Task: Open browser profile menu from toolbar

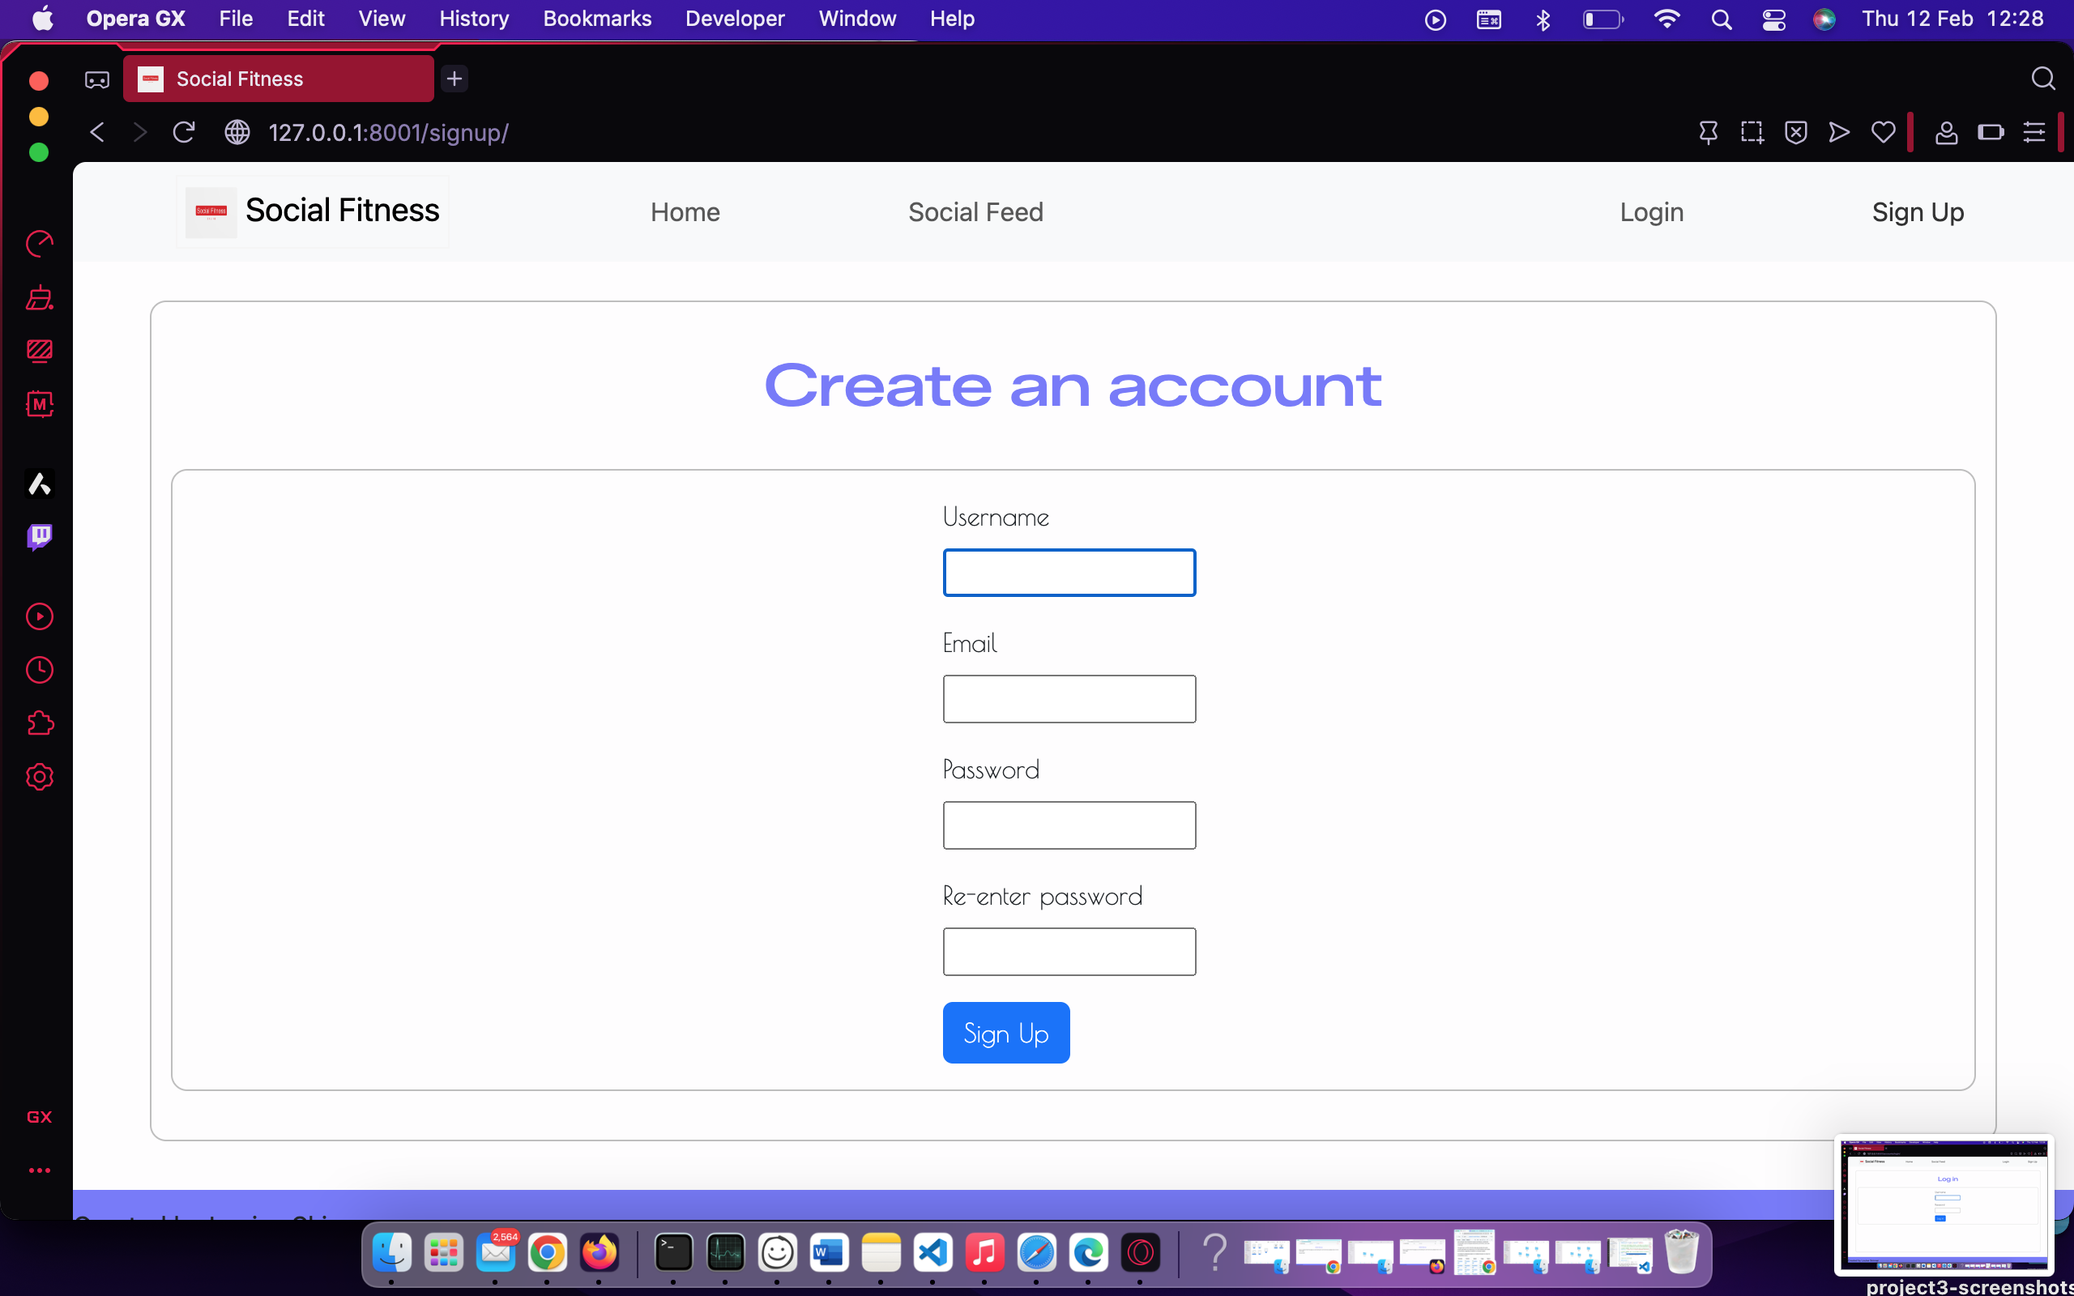Action: click(1946, 132)
